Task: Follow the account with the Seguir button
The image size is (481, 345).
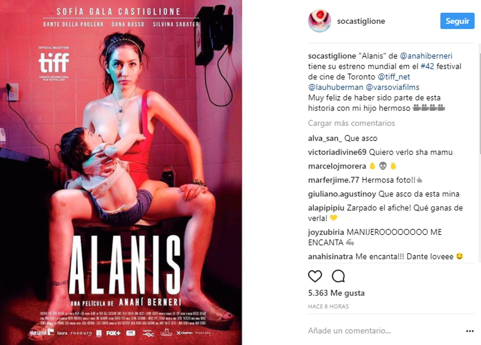Action: tap(457, 21)
